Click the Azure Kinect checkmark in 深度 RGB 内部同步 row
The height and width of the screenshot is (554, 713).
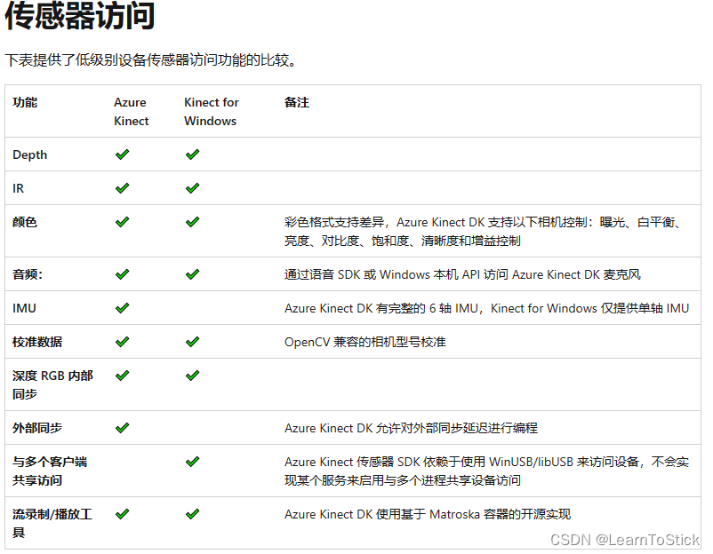pos(123,376)
